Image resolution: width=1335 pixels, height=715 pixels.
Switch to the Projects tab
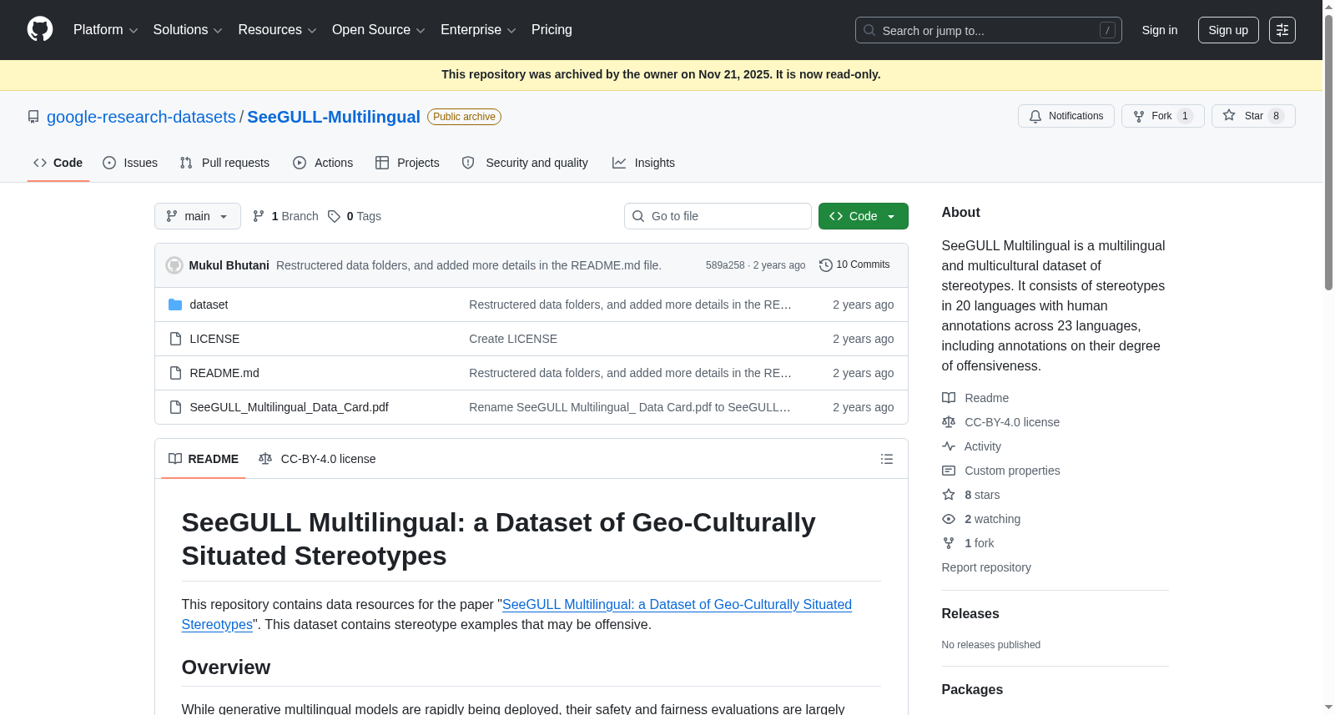[407, 163]
